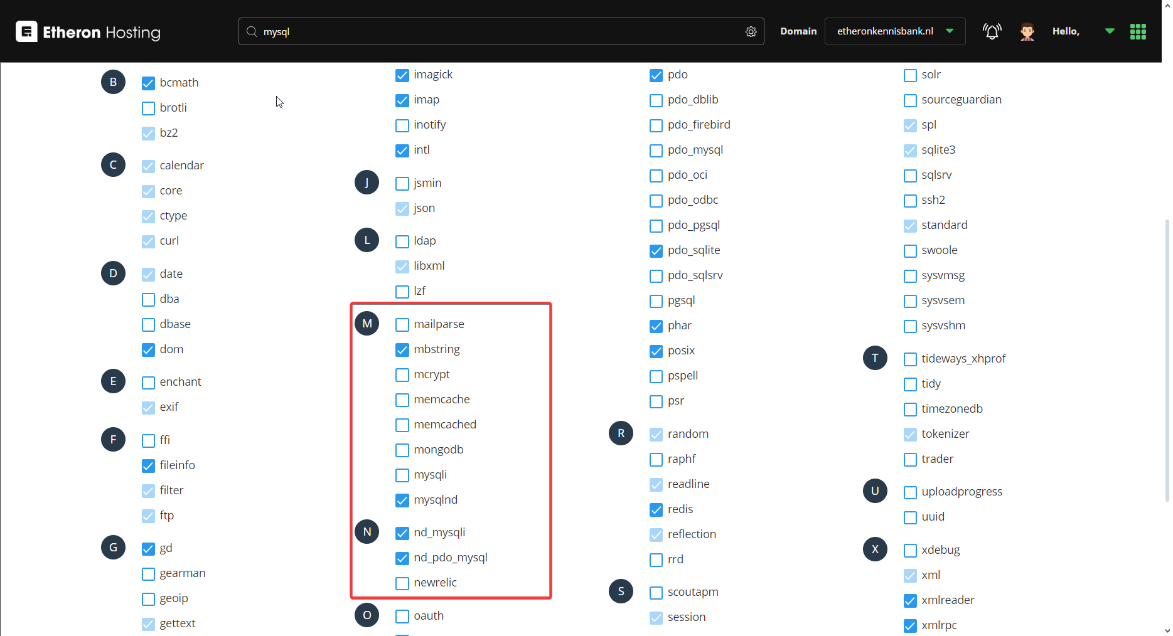Click the Etheron Hosting logo
This screenshot has height=636, width=1173.
coord(88,32)
